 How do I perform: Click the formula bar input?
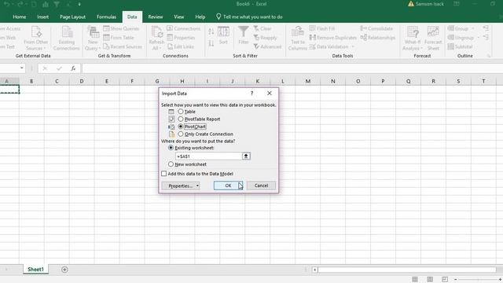tap(292, 68)
